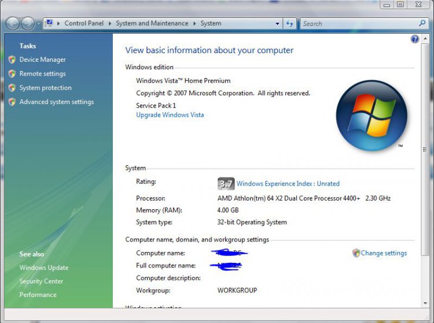The image size is (434, 323).
Task: Open Security Center under See also
Action: pos(41,281)
